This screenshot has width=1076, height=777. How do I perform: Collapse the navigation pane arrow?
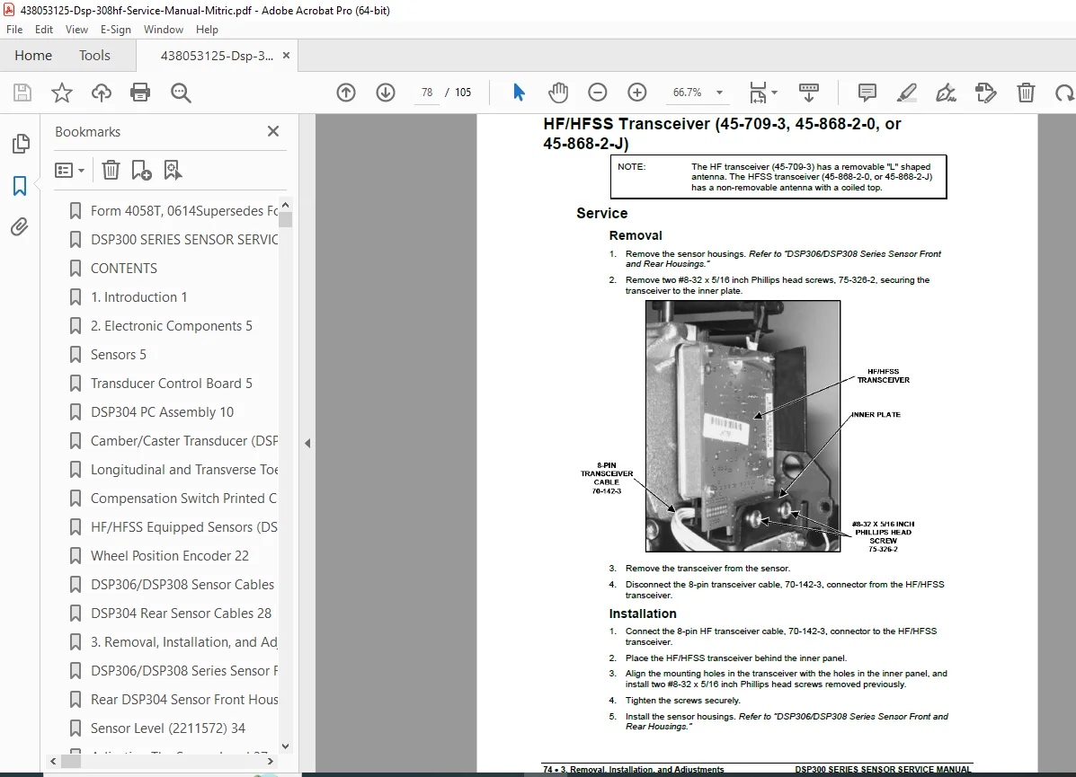tap(307, 444)
